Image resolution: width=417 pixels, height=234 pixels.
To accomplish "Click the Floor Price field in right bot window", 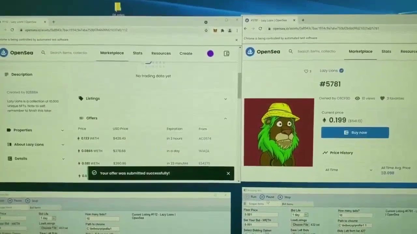I will pyautogui.click(x=261, y=214).
